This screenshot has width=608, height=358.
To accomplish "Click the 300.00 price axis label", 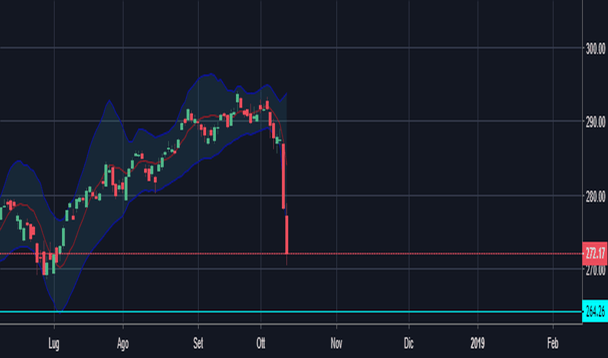I will (x=595, y=49).
